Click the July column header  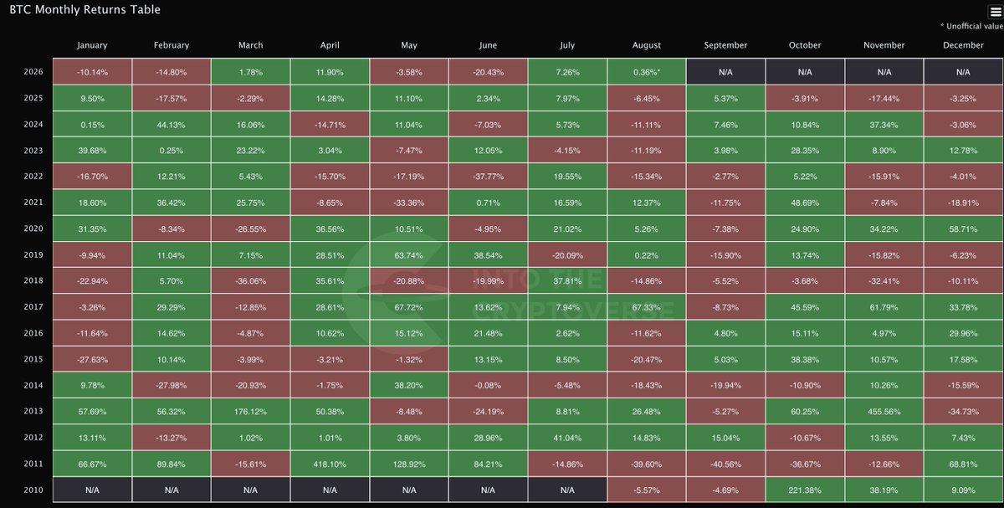click(567, 45)
